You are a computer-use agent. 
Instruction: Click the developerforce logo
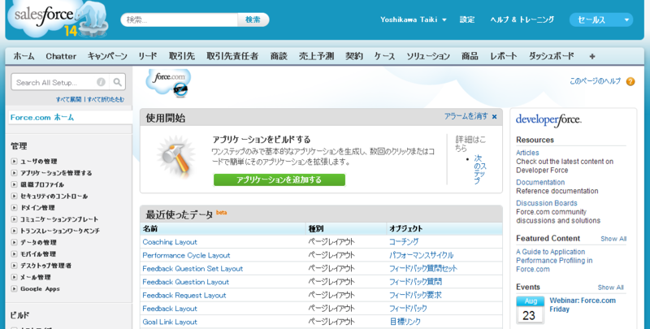coord(548,120)
